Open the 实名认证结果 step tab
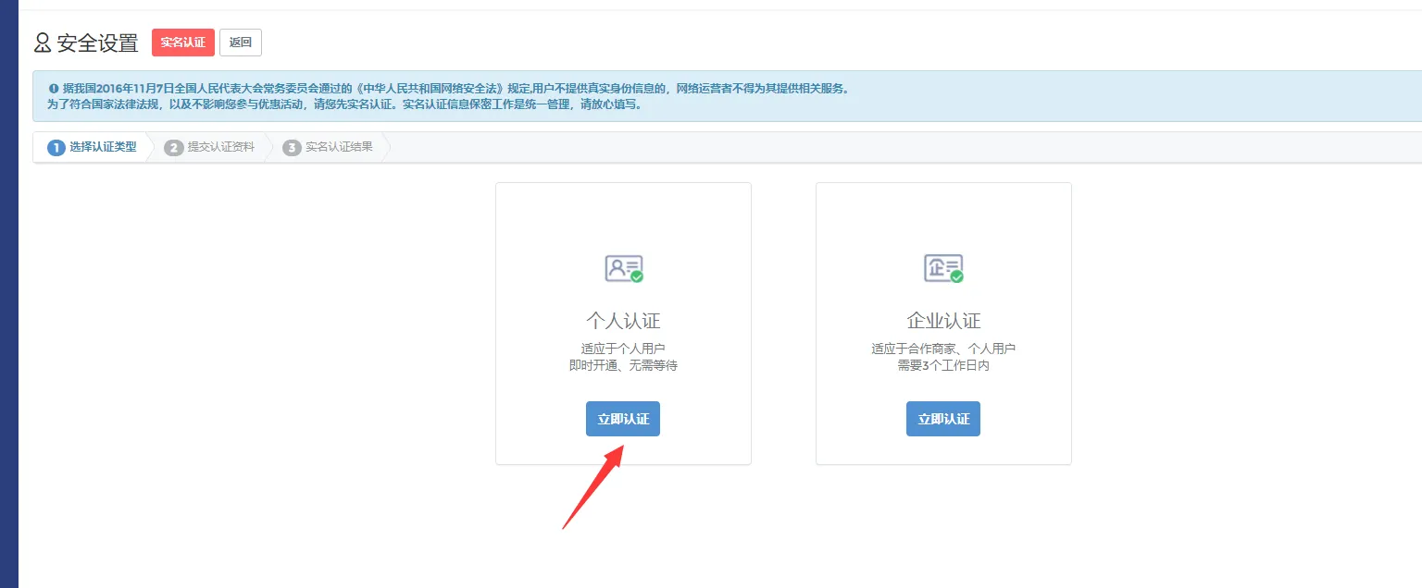 (x=339, y=147)
